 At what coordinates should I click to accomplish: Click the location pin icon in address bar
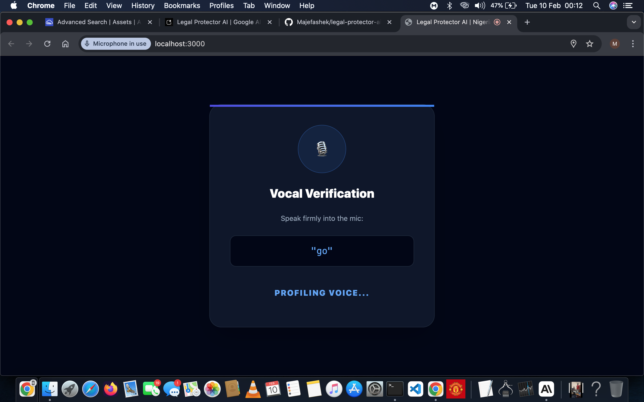(x=573, y=44)
